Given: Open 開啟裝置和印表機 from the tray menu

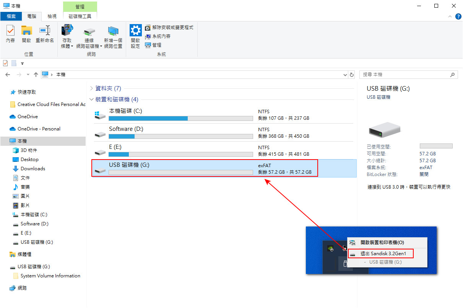Looking at the screenshot, I should tap(382, 242).
